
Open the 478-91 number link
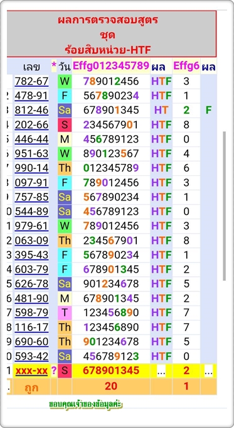(31, 96)
